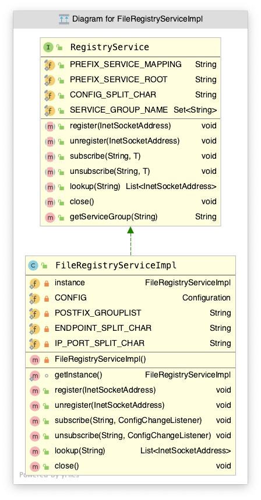Screen dimensions: 261x500
Task: Click public icon beside getServiceGroup(String)
Action: (61, 218)
